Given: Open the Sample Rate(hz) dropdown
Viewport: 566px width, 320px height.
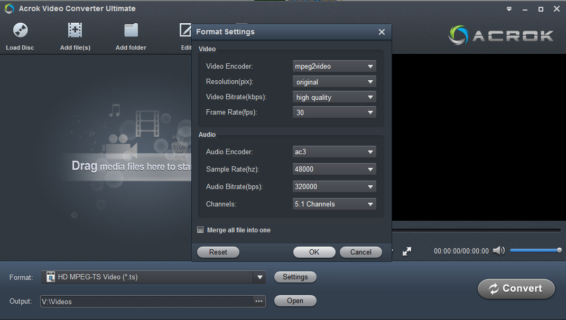Looking at the screenshot, I should pyautogui.click(x=334, y=169).
